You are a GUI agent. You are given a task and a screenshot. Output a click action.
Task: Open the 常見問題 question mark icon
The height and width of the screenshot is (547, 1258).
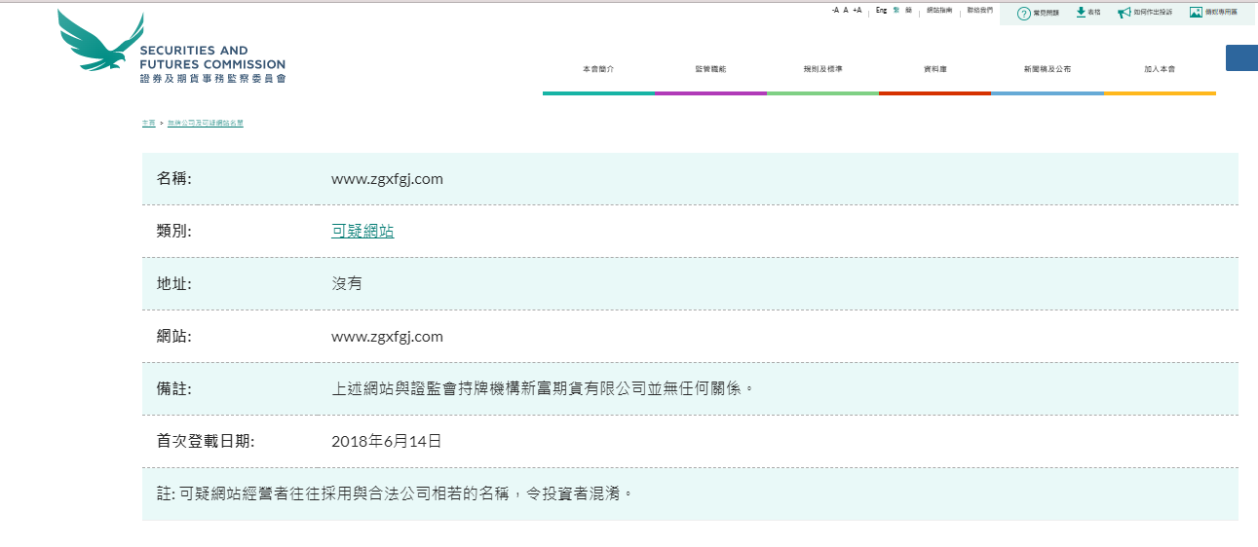tap(1023, 13)
